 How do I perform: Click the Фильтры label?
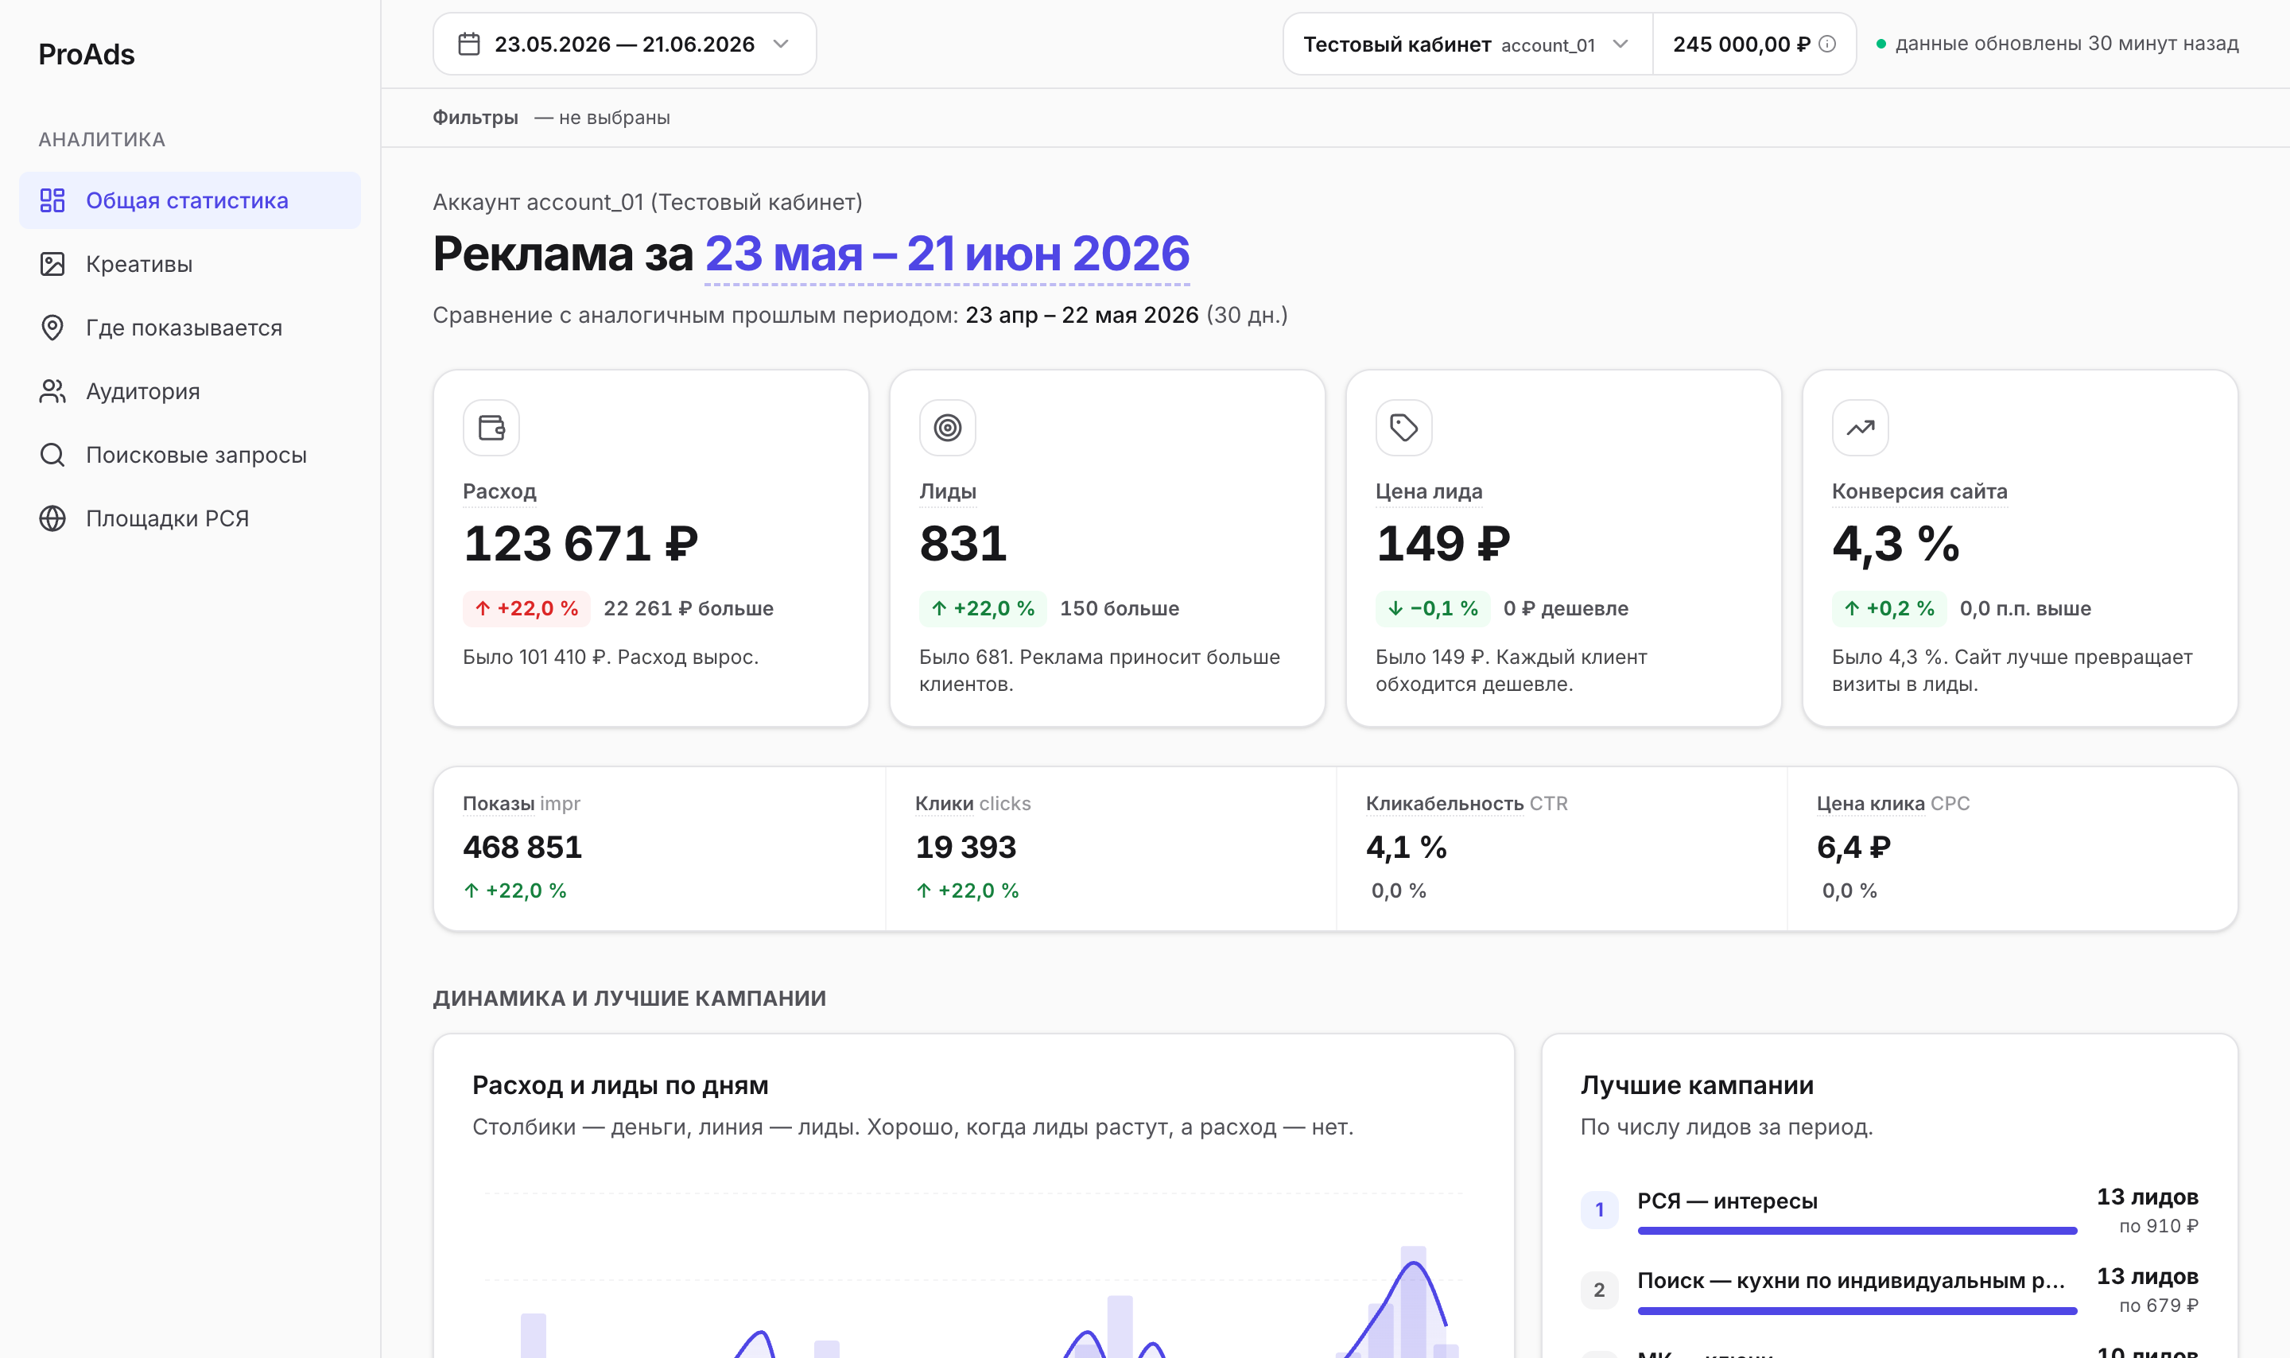tap(475, 117)
